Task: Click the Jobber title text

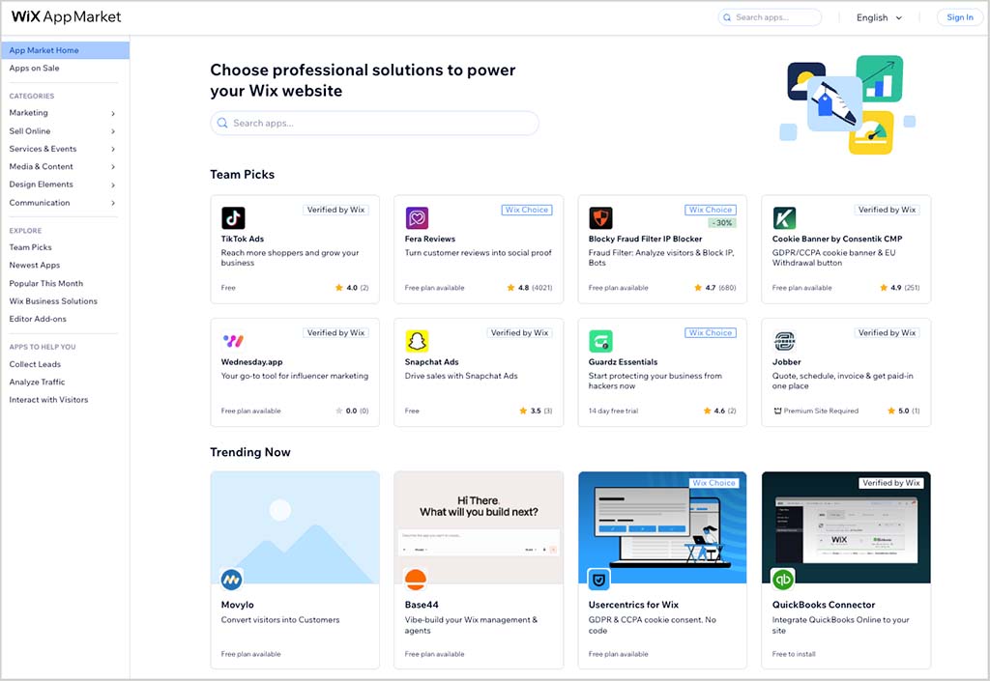Action: click(787, 362)
